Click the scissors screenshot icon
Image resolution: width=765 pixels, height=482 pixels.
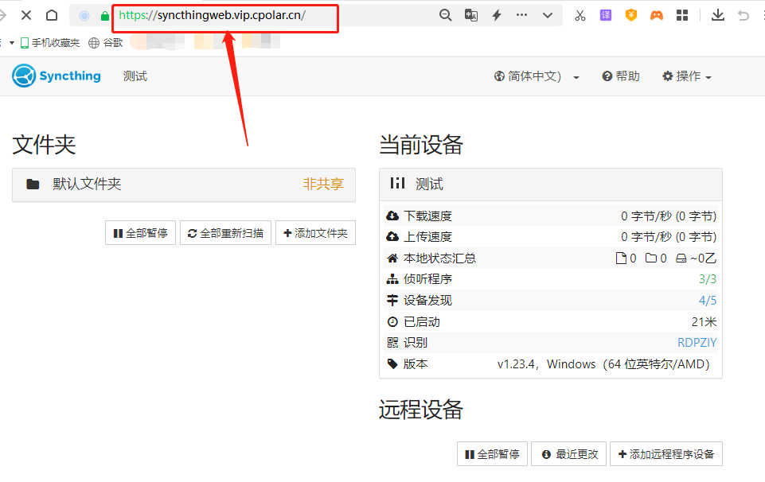click(580, 15)
